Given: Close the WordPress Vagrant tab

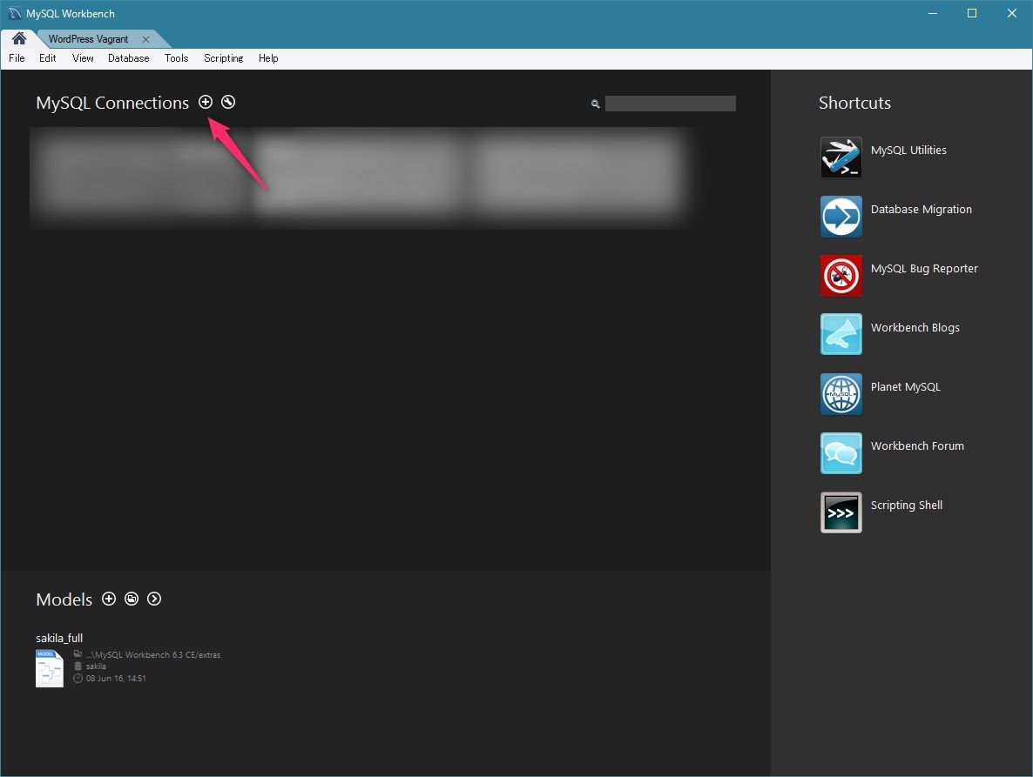Looking at the screenshot, I should click(x=145, y=39).
